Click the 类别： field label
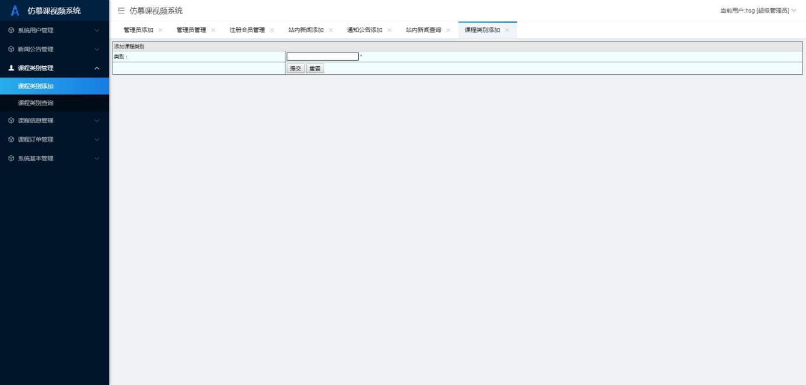The image size is (806, 385). pos(121,57)
